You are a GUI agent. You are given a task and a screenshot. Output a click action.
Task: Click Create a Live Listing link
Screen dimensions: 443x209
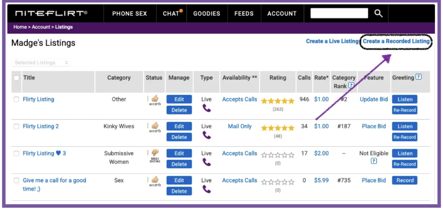332,41
